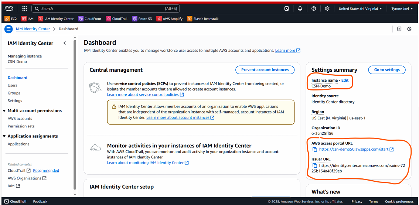This screenshot has height=205, width=419.
Task: Open Privacy in the footer
Action: (357, 202)
